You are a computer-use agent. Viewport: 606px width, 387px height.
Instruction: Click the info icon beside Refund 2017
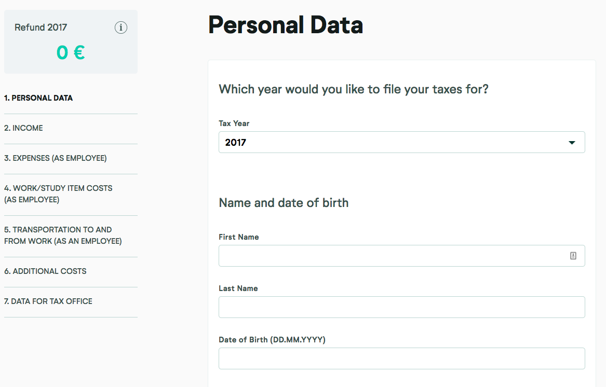[x=121, y=27]
